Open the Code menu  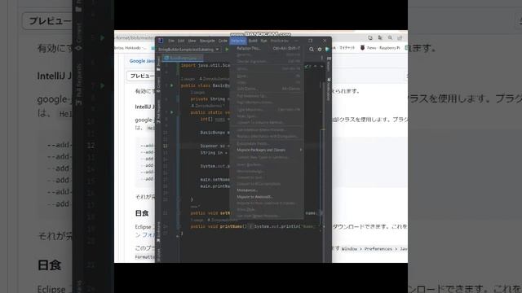[x=223, y=41]
